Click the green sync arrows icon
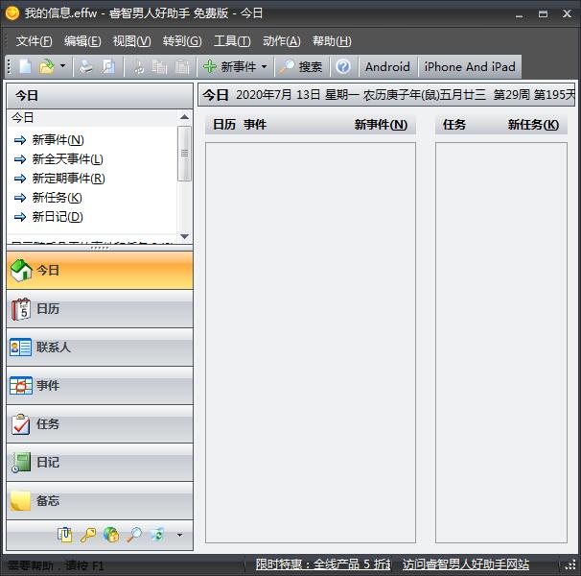581x576 pixels. point(156,535)
